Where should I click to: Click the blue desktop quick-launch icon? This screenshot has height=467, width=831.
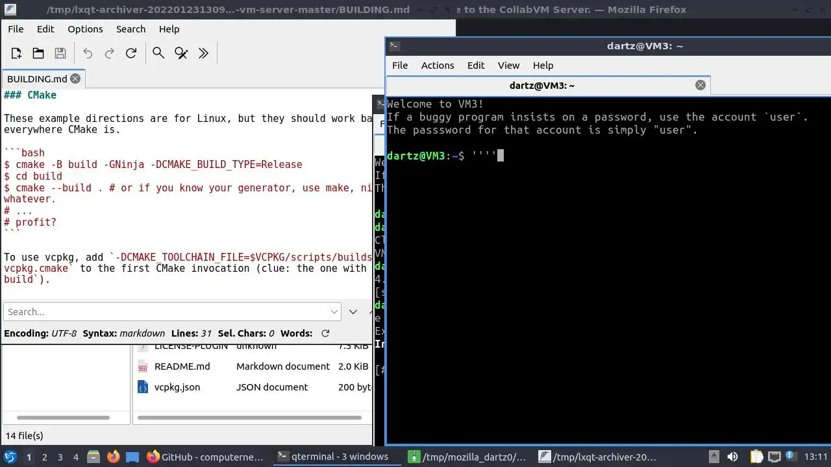[132, 457]
